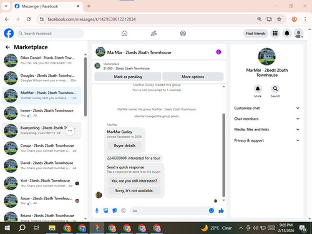The image size is (312, 234).
Task: Open the Chrome tab search dropdown
Action: (x=6, y=6)
